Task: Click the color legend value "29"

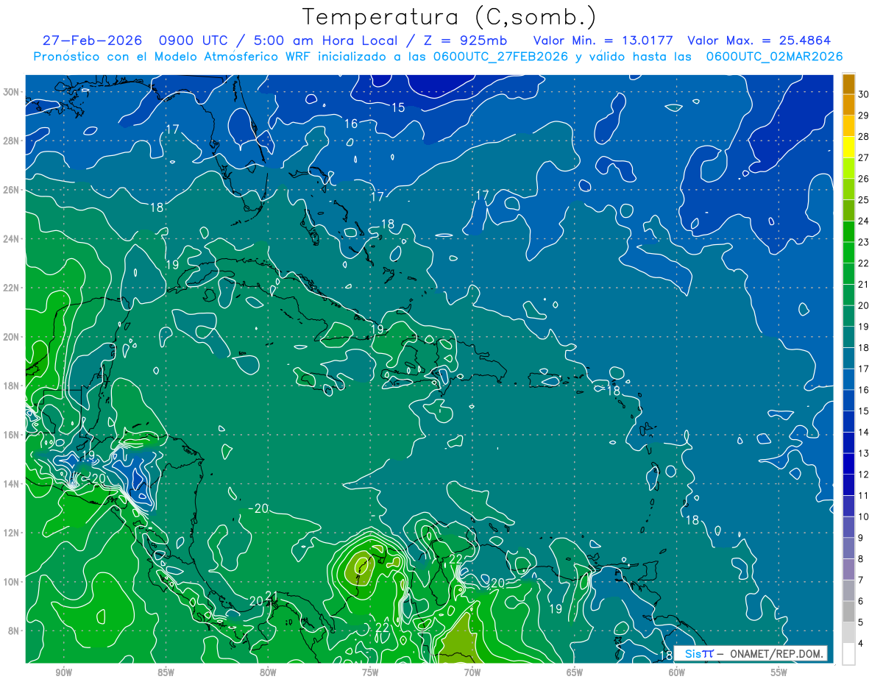Action: tap(863, 116)
